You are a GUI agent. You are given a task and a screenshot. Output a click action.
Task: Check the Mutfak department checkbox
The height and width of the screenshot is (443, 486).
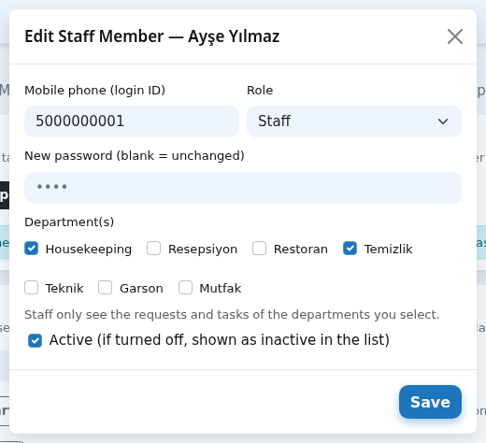[185, 288]
